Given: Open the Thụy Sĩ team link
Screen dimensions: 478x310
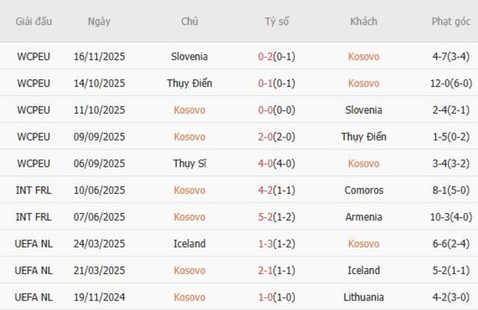Looking at the screenshot, I should tap(189, 163).
